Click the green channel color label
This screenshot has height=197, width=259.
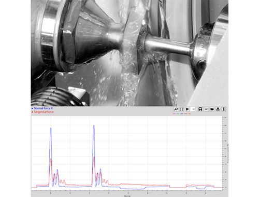click(178, 114)
